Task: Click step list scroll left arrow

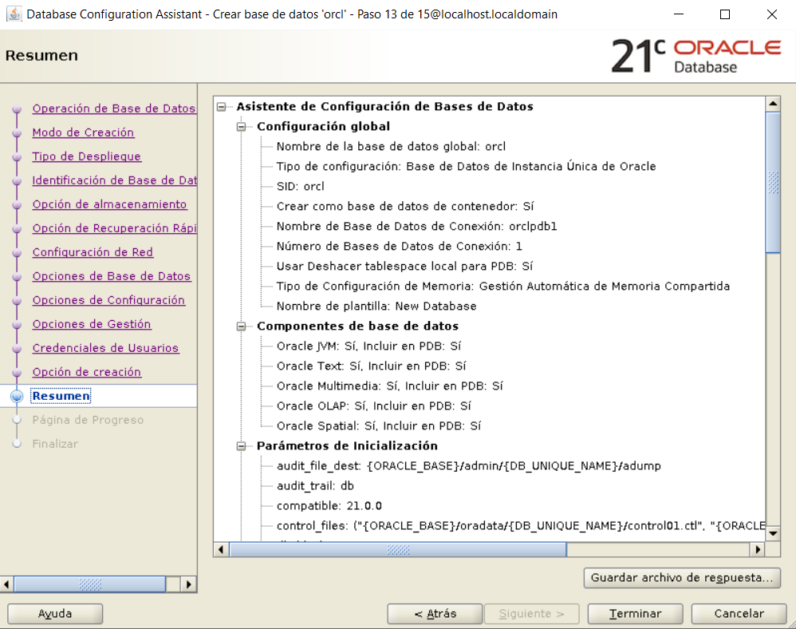Action: (6, 584)
